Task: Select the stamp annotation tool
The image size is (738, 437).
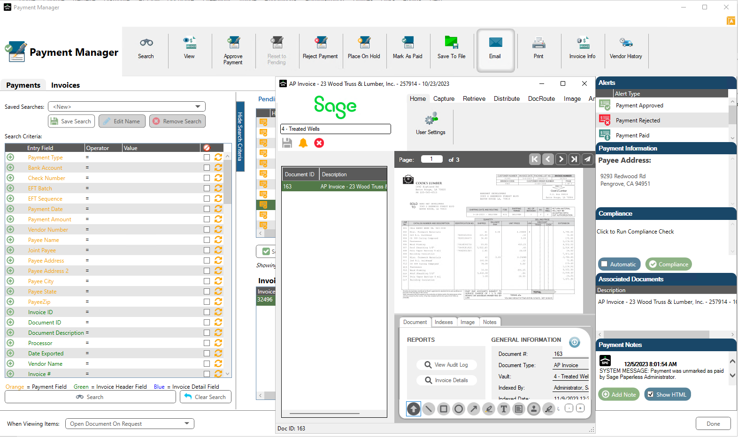Action: click(534, 409)
